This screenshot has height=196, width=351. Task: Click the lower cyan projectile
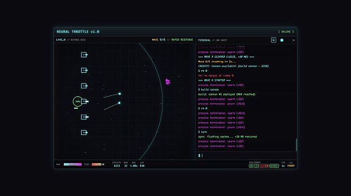point(119,103)
